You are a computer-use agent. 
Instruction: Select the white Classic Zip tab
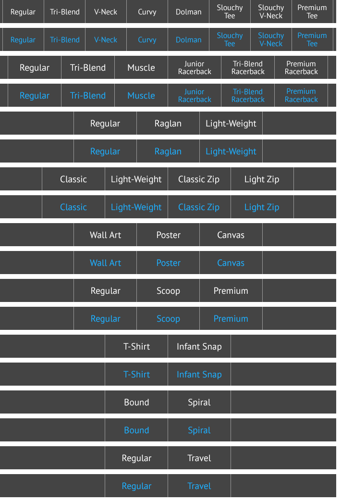point(199,179)
